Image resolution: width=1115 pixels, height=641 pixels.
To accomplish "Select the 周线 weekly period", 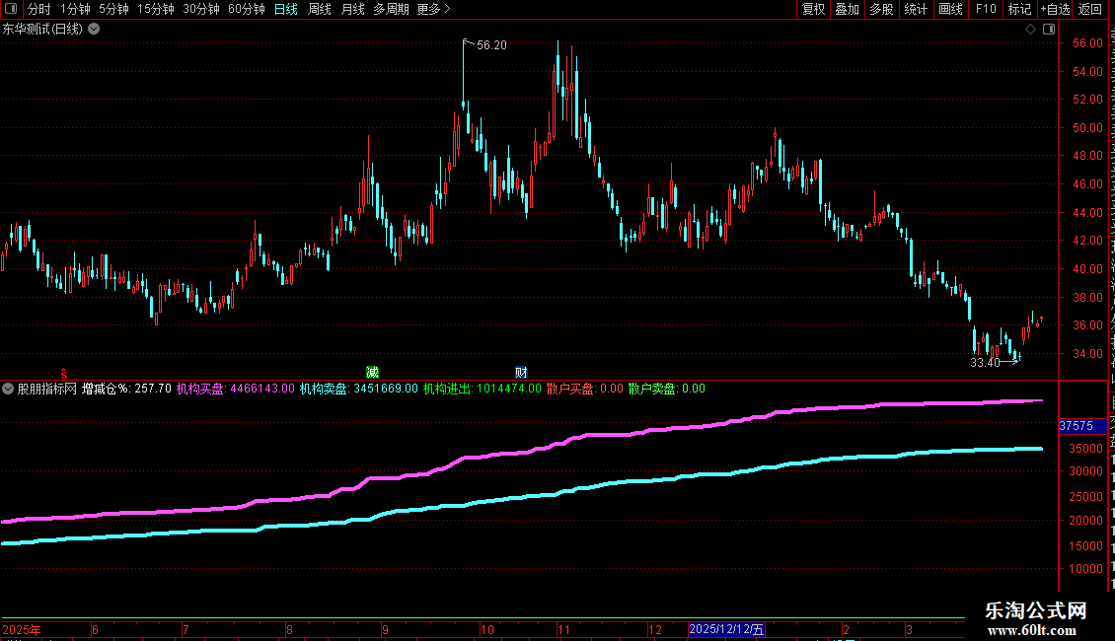I will pyautogui.click(x=320, y=9).
